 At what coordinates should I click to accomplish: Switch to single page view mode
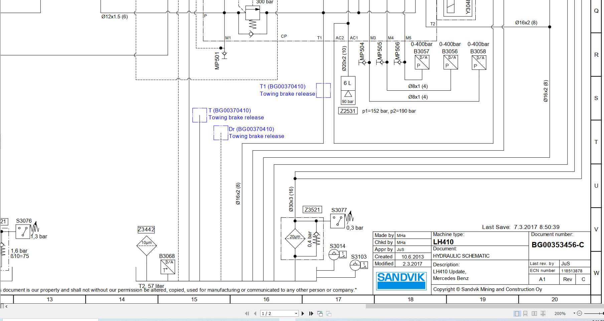pos(517,313)
